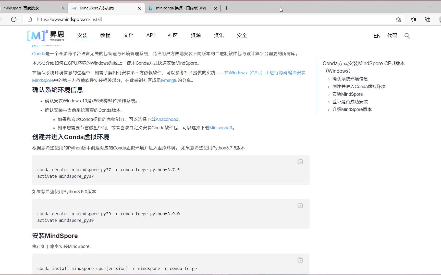Open the Conda link in the introduction

click(x=38, y=53)
